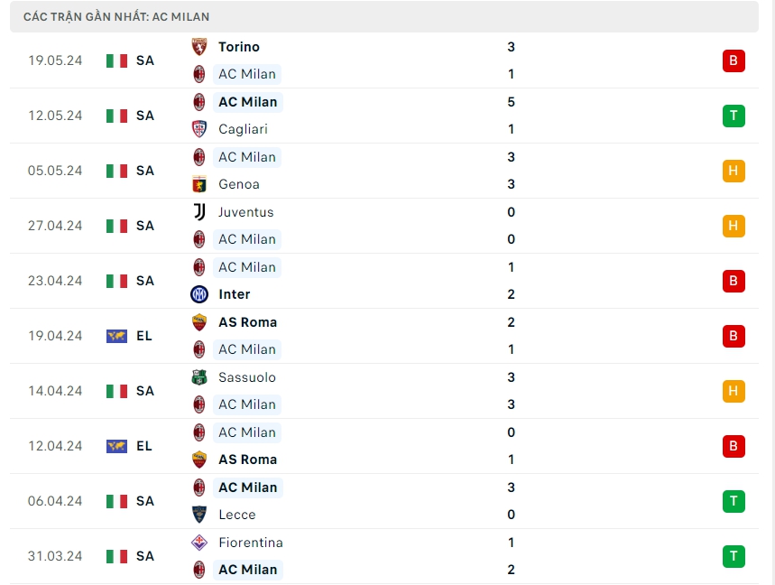Click the orange H badge for Genoa match

[x=733, y=171]
